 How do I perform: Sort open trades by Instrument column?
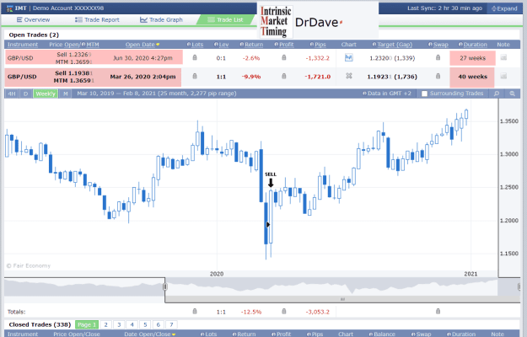tap(23, 45)
